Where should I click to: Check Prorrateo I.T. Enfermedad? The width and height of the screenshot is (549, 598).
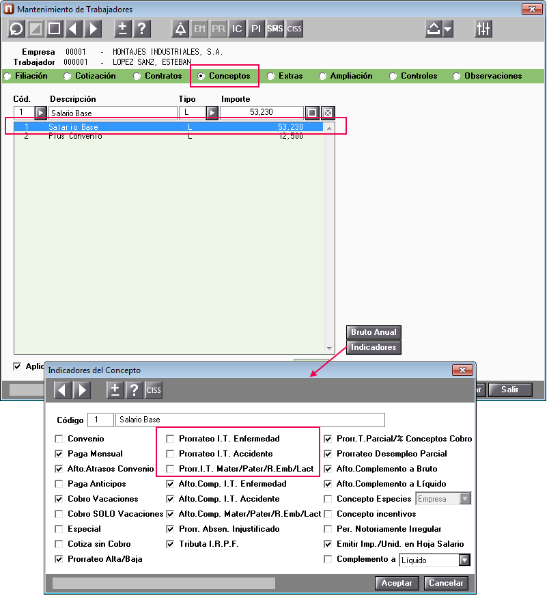click(x=170, y=439)
